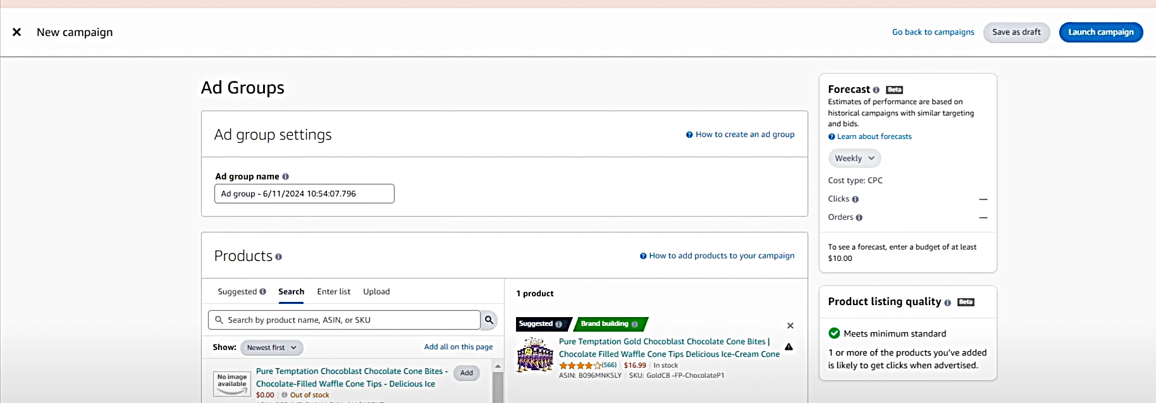Viewport: 1156px width, 403px height.
Task: Open Pure Temptation Gold Chocoblast product title
Action: tap(669, 348)
